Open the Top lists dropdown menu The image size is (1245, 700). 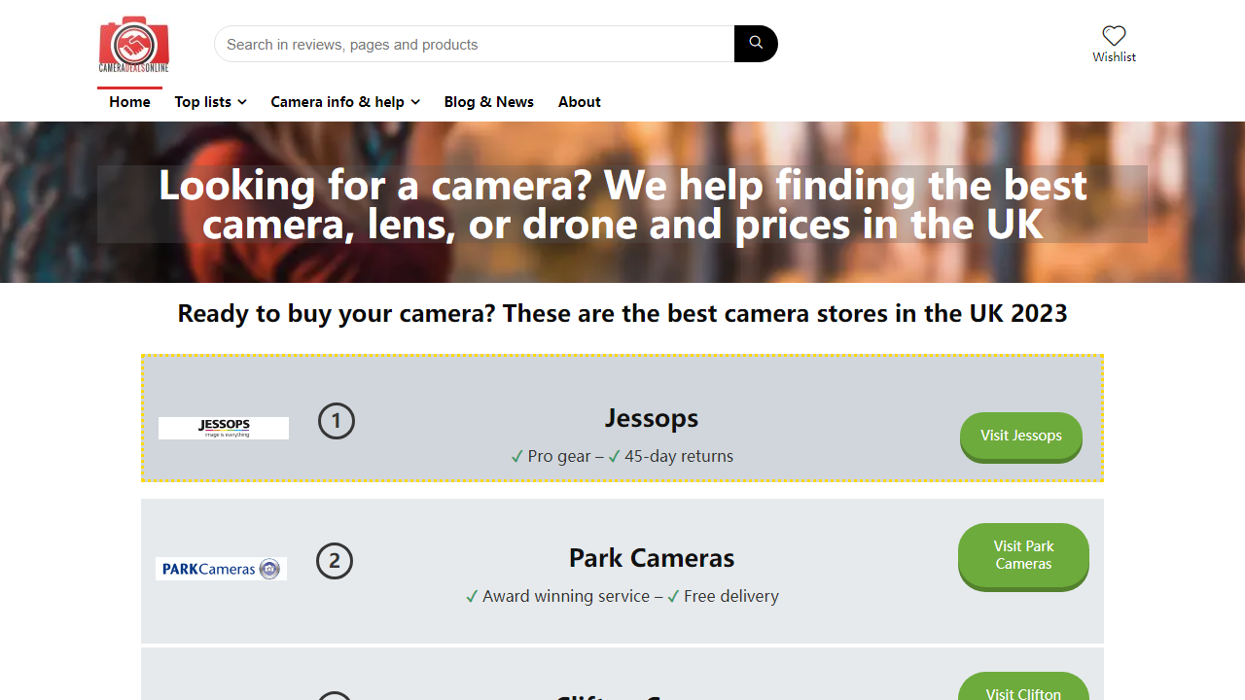(203, 101)
